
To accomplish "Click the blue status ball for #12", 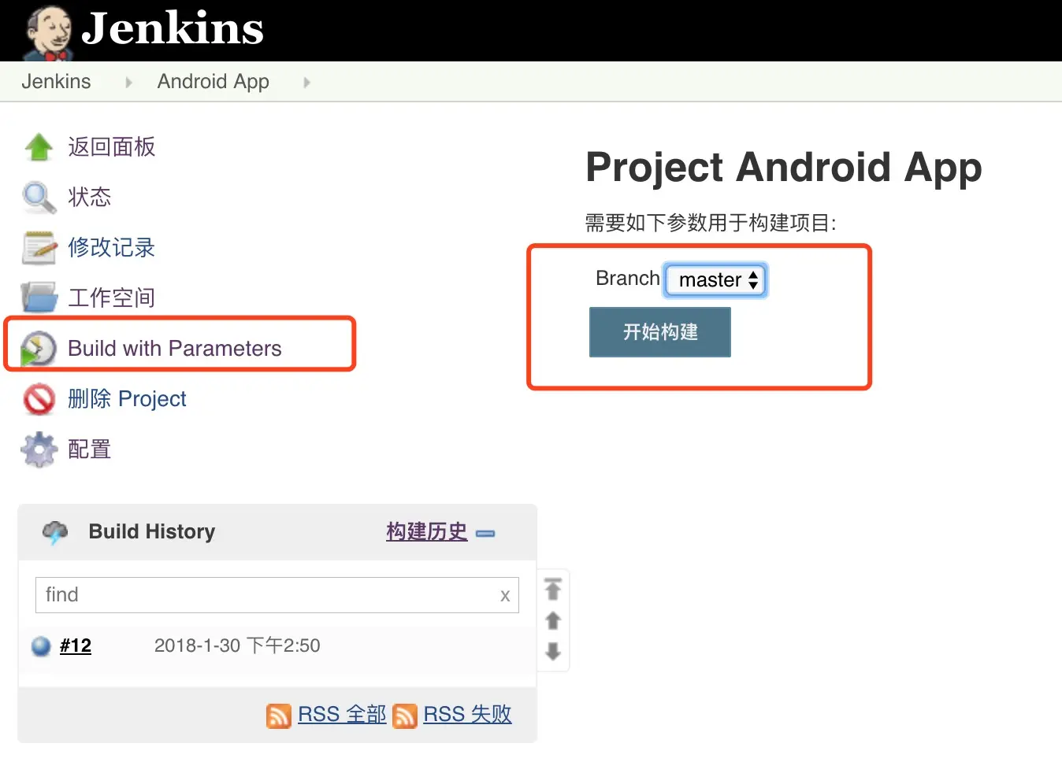I will [x=41, y=646].
